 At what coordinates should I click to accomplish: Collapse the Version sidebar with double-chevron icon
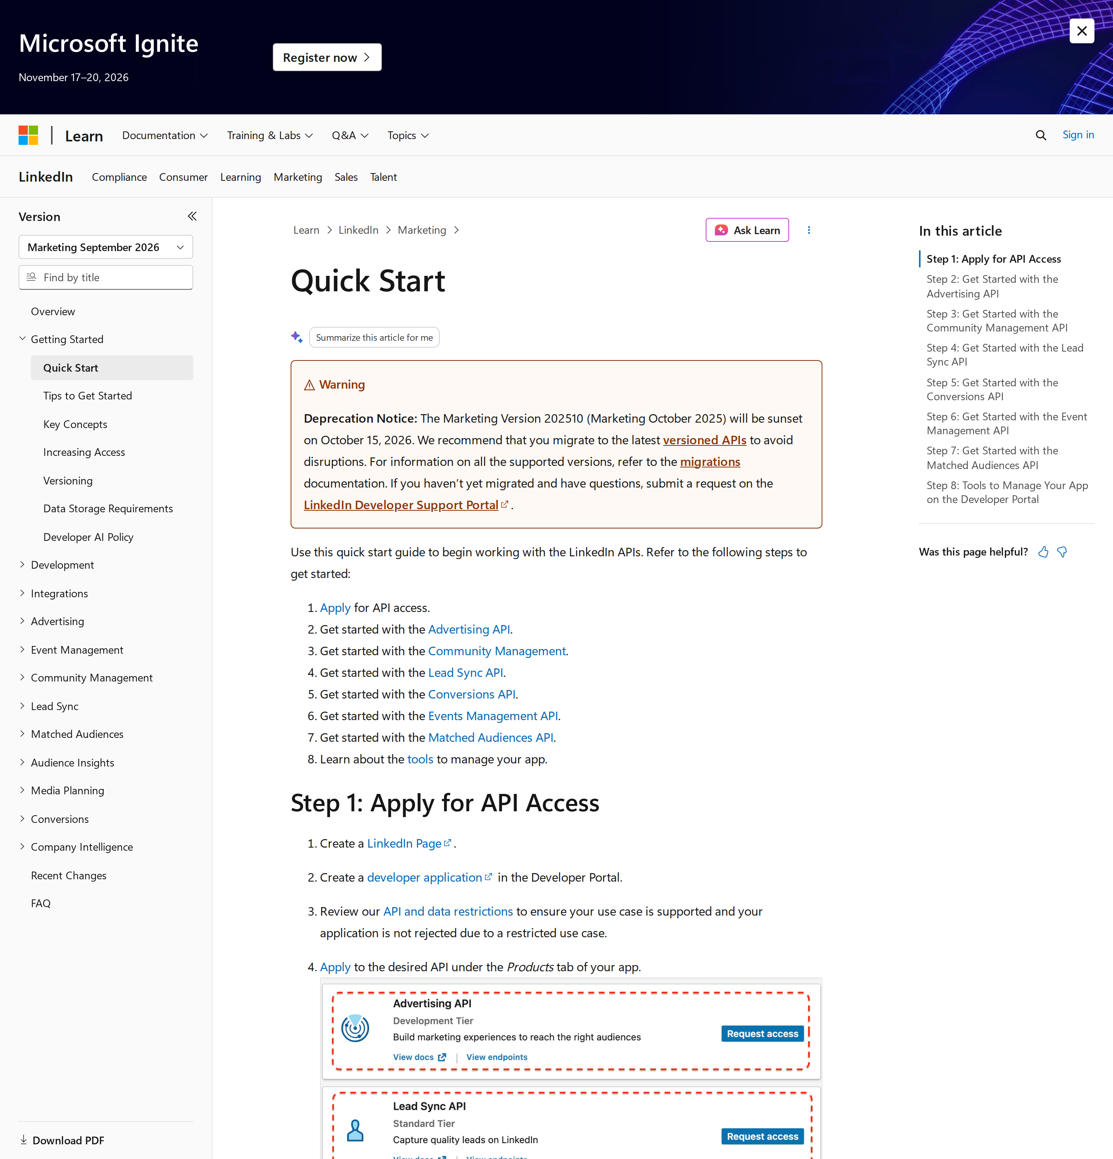pos(192,216)
